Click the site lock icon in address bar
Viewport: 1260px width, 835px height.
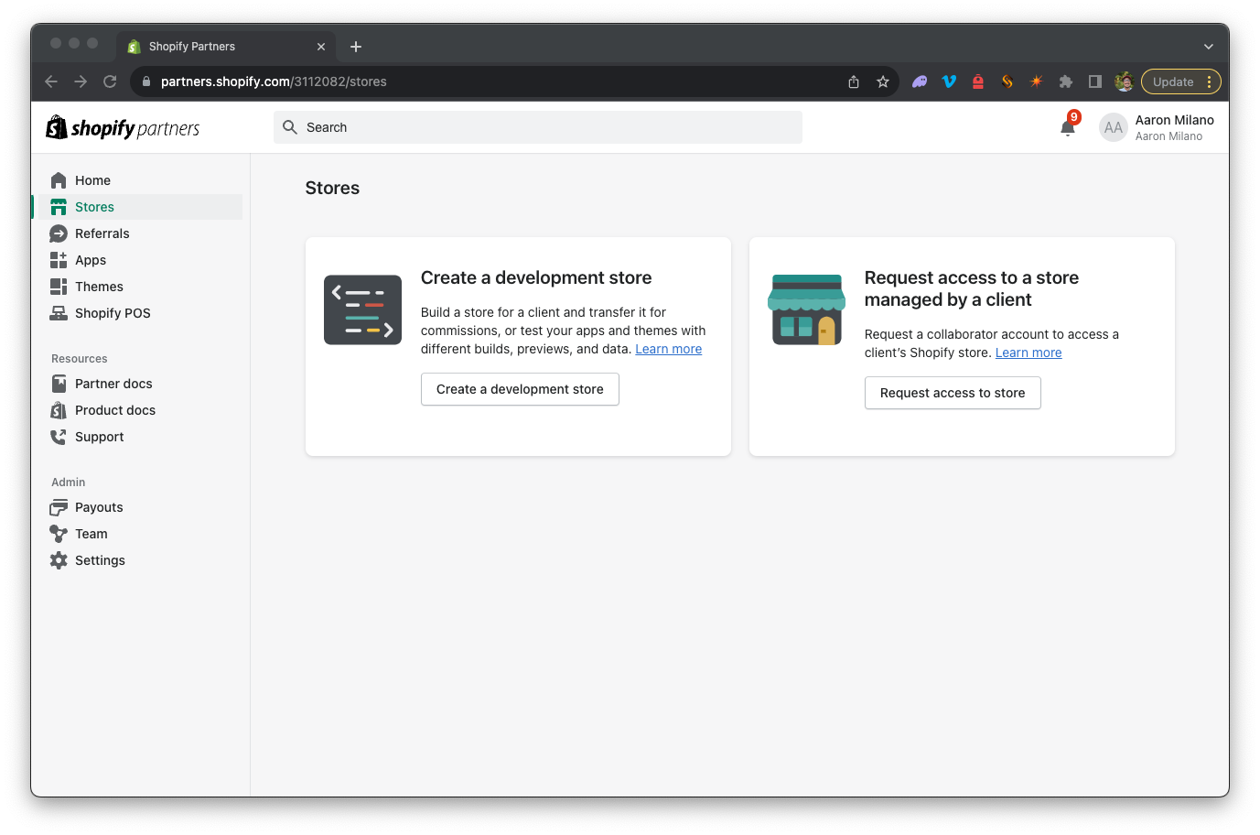pyautogui.click(x=146, y=81)
